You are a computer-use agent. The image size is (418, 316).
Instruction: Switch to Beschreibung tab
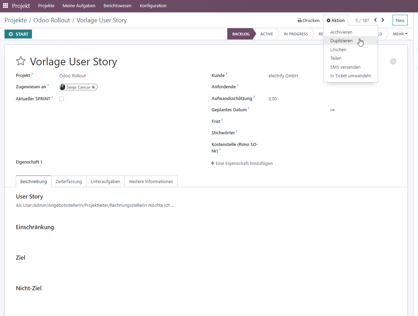click(34, 181)
